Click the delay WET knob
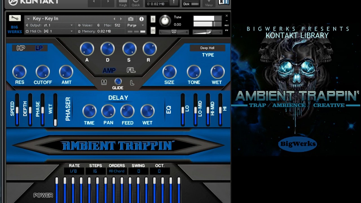 pyautogui.click(x=148, y=111)
